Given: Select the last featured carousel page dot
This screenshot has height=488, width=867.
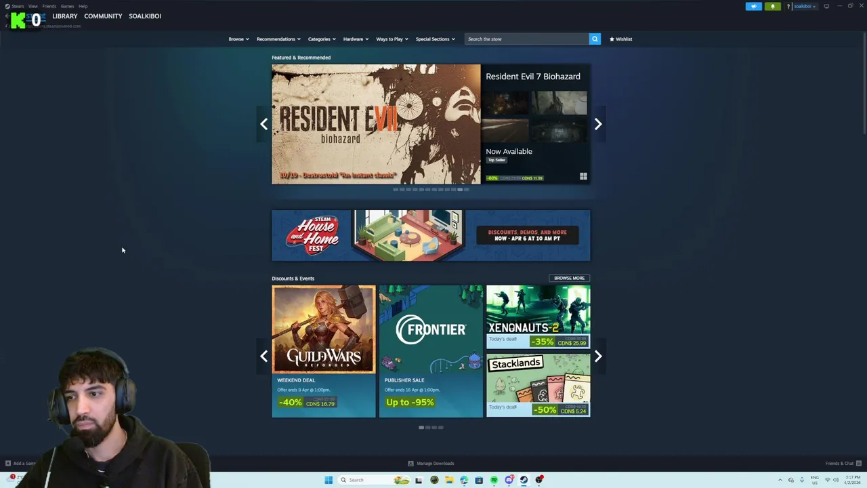Looking at the screenshot, I should (x=466, y=190).
